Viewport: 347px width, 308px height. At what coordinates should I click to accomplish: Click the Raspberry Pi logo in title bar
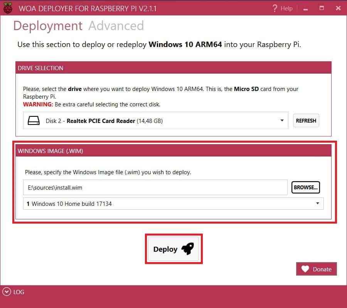[x=8, y=8]
